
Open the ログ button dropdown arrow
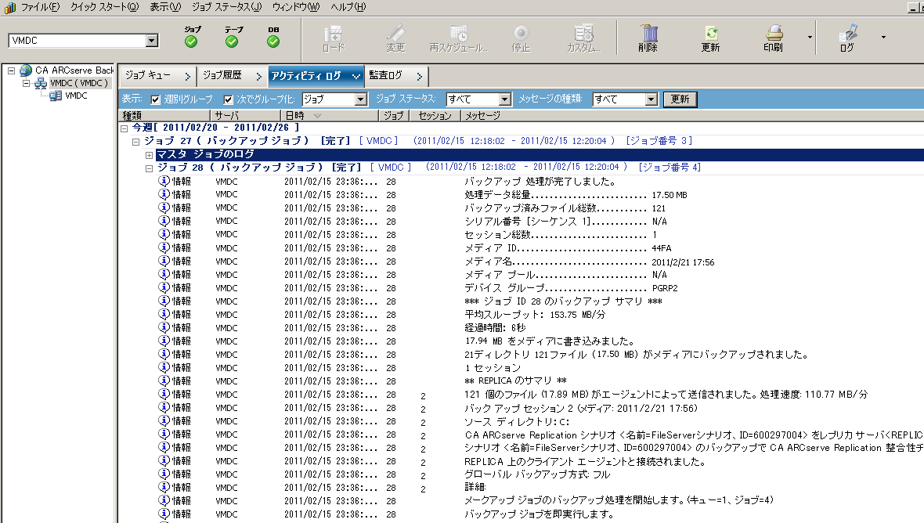[883, 37]
